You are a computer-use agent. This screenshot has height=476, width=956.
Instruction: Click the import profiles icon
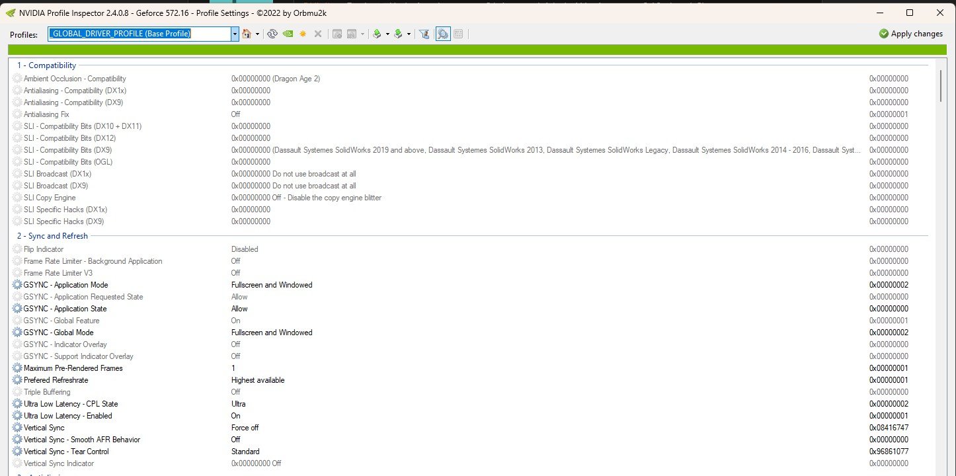[x=398, y=34]
